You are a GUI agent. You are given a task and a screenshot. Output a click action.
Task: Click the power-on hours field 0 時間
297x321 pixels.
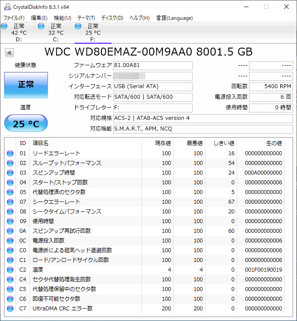[271, 108]
